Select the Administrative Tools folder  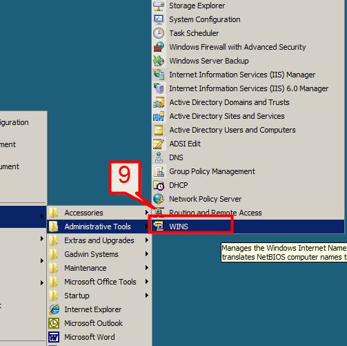(99, 227)
